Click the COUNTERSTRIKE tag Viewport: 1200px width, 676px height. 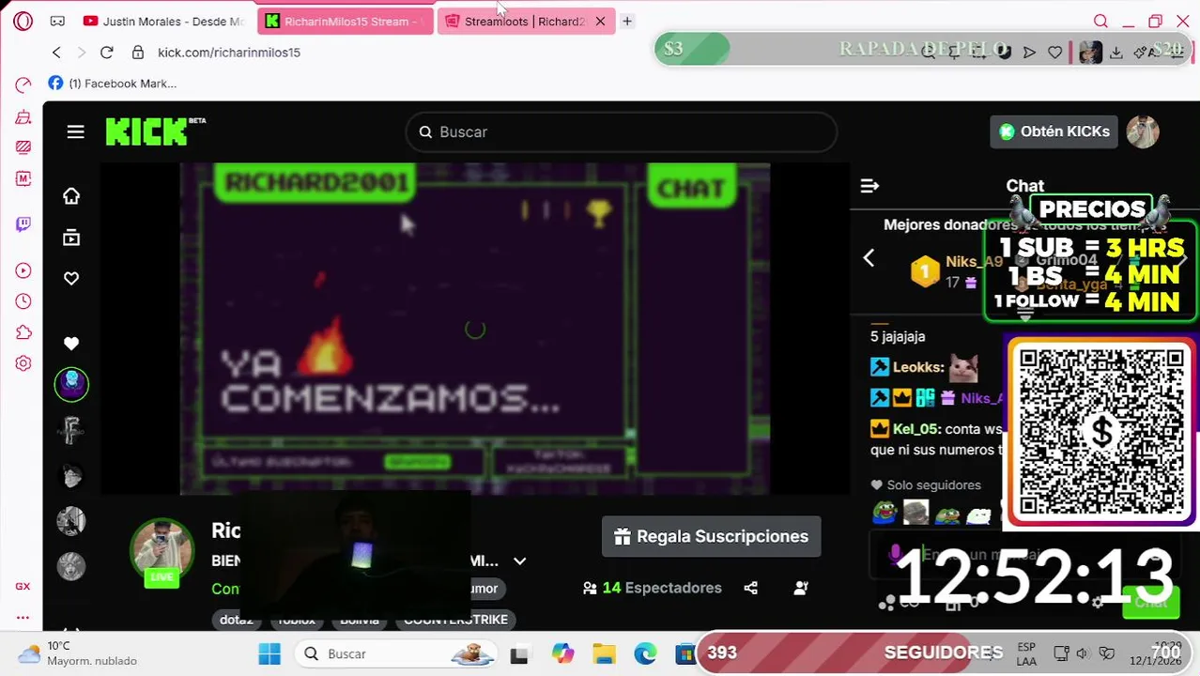456,621
